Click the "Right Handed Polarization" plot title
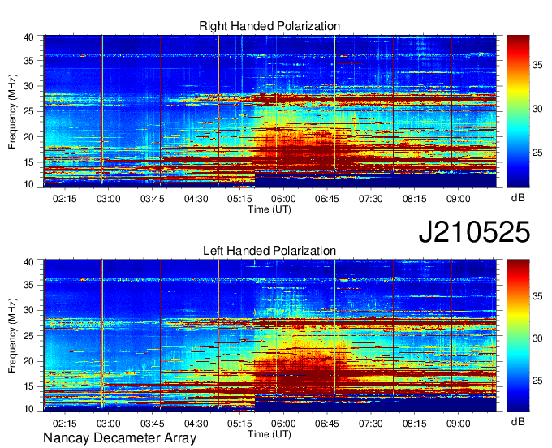Screen dimensions: 552x448 [270, 26]
